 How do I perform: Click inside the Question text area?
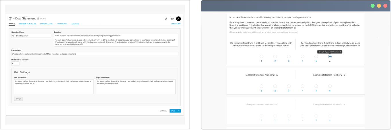coord(116,40)
